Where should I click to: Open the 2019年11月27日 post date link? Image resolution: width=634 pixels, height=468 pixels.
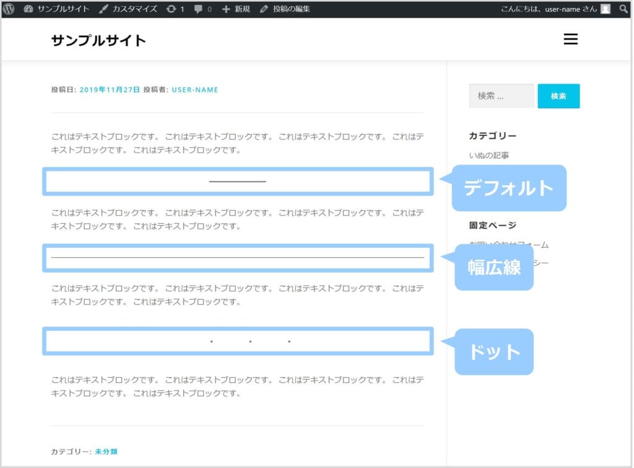(110, 90)
